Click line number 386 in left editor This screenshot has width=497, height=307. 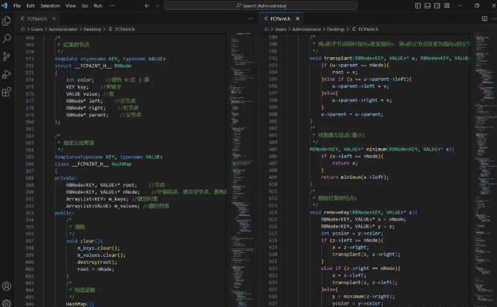[29, 164]
